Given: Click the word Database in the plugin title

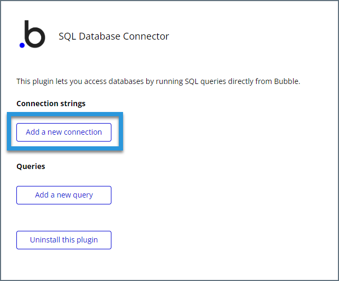Looking at the screenshot, I should [x=99, y=36].
